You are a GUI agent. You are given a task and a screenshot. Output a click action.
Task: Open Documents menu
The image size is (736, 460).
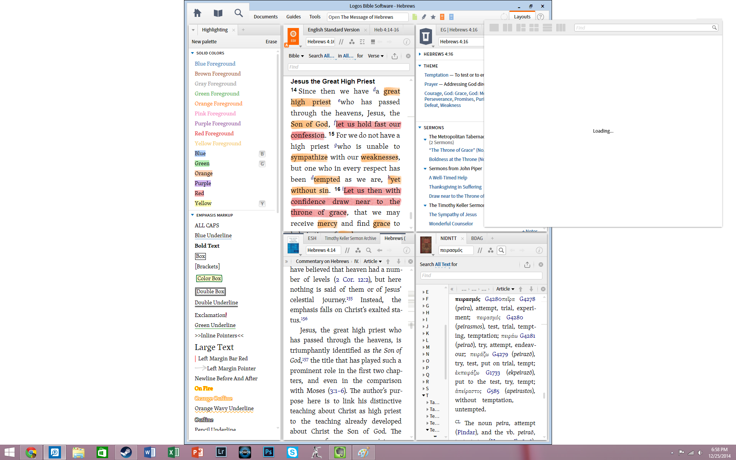[266, 17]
